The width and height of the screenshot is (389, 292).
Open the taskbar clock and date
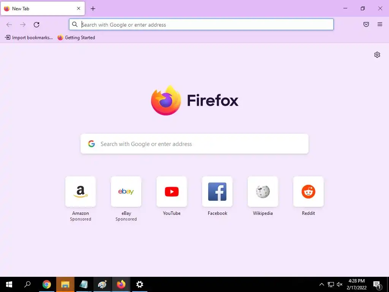[x=356, y=284]
